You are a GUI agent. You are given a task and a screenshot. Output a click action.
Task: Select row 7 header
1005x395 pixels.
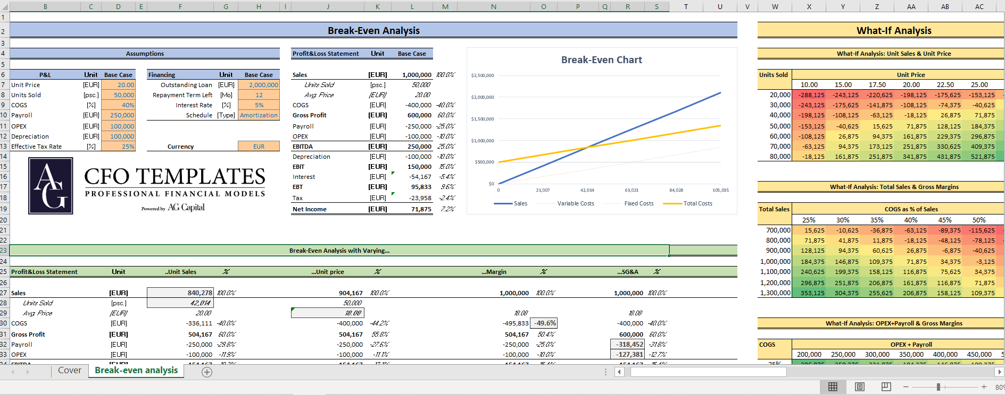pos(4,85)
